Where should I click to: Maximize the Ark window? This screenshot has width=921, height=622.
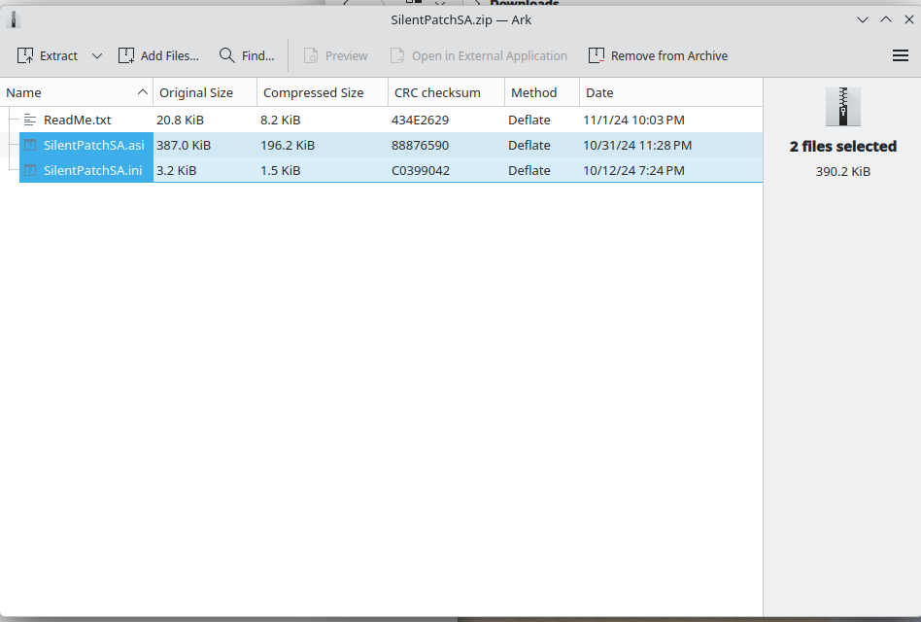[x=886, y=19]
